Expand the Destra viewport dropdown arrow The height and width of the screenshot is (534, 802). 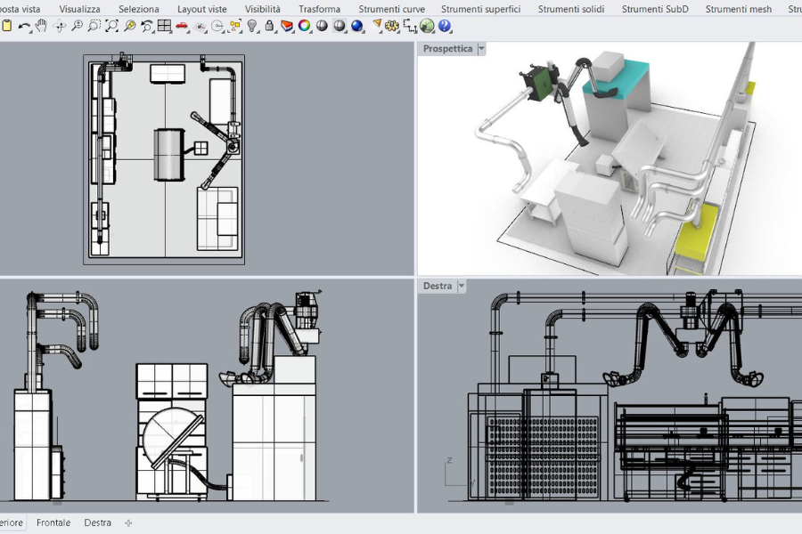point(461,287)
